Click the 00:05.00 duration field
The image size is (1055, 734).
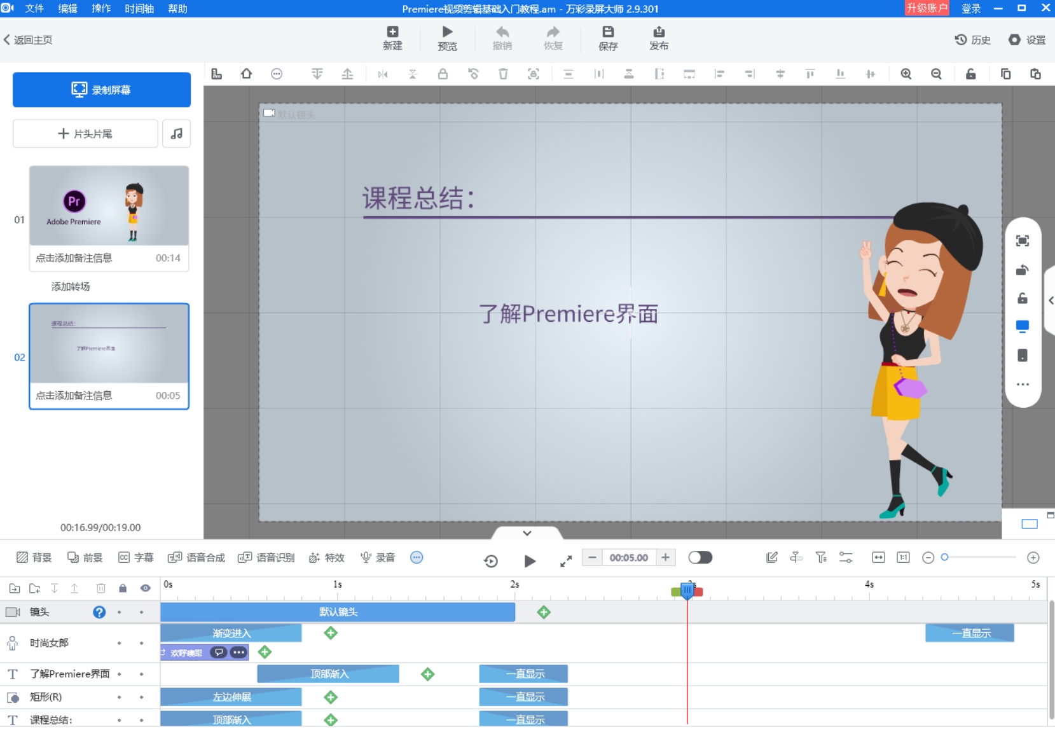pos(629,558)
